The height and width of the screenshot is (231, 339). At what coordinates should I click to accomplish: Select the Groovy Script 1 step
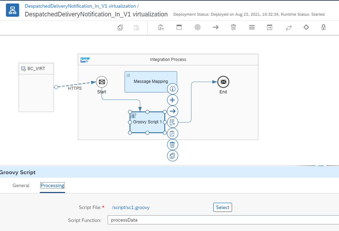tap(147, 122)
